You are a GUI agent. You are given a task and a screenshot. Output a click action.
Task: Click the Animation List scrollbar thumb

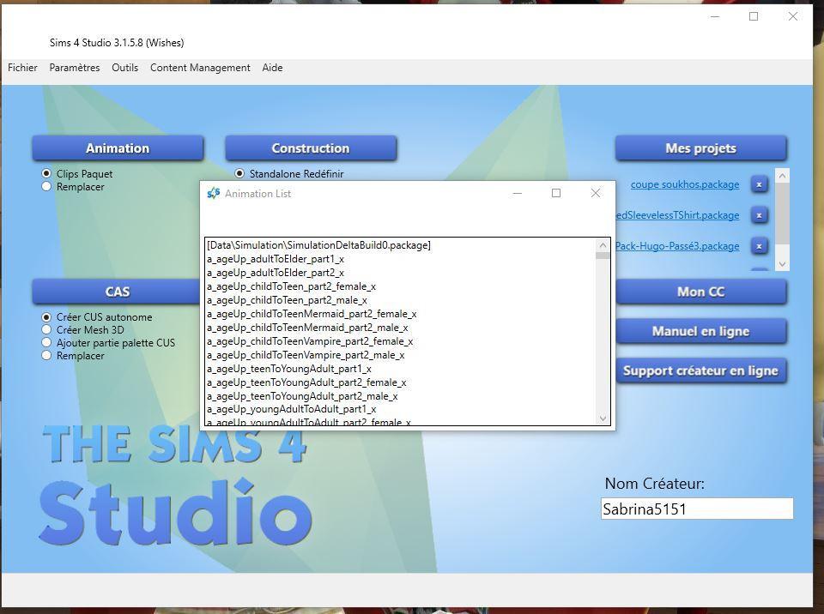pos(603,256)
